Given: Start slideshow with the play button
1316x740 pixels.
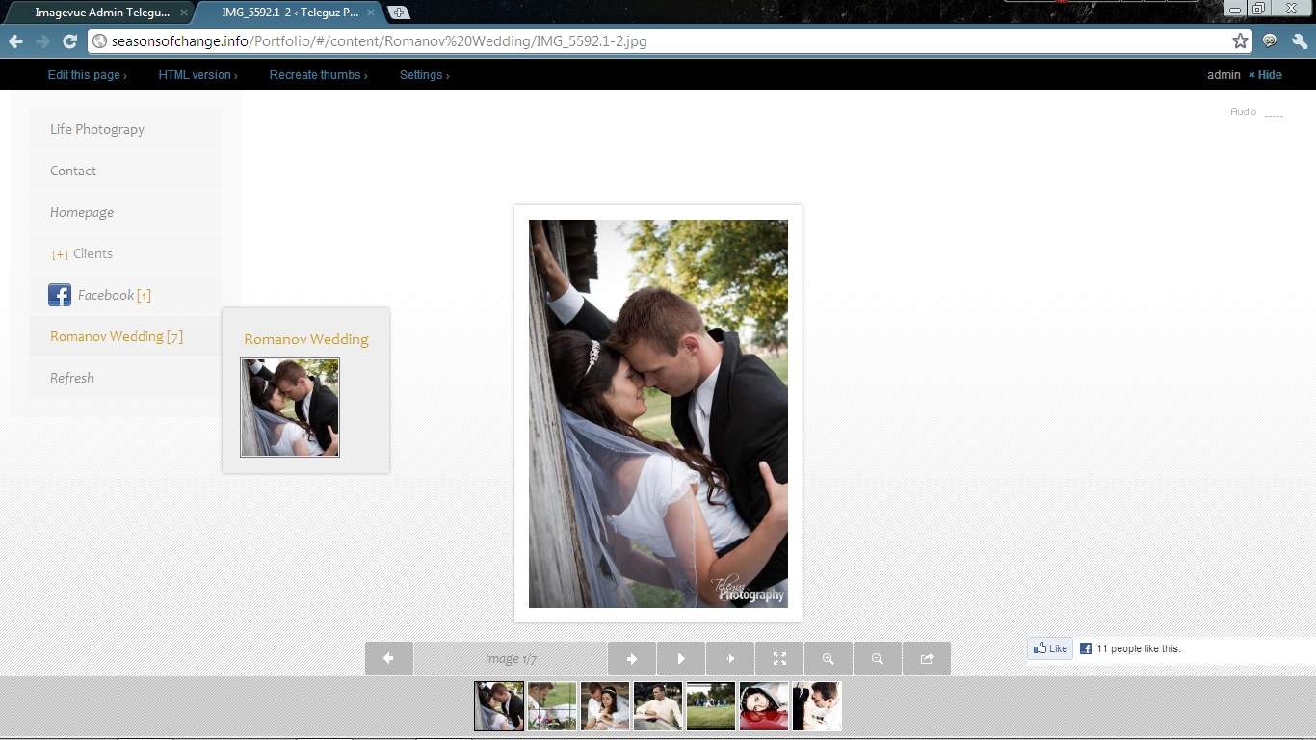Looking at the screenshot, I should [681, 659].
